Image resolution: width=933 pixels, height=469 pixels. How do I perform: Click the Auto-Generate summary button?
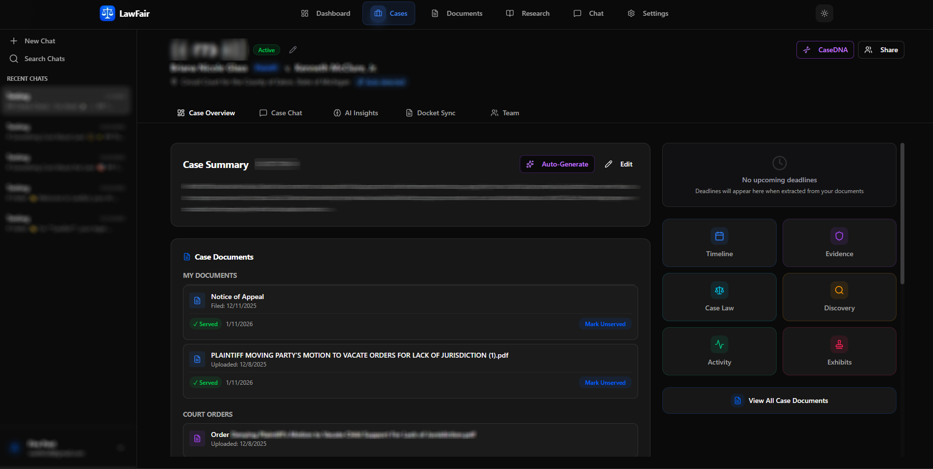[x=557, y=164]
